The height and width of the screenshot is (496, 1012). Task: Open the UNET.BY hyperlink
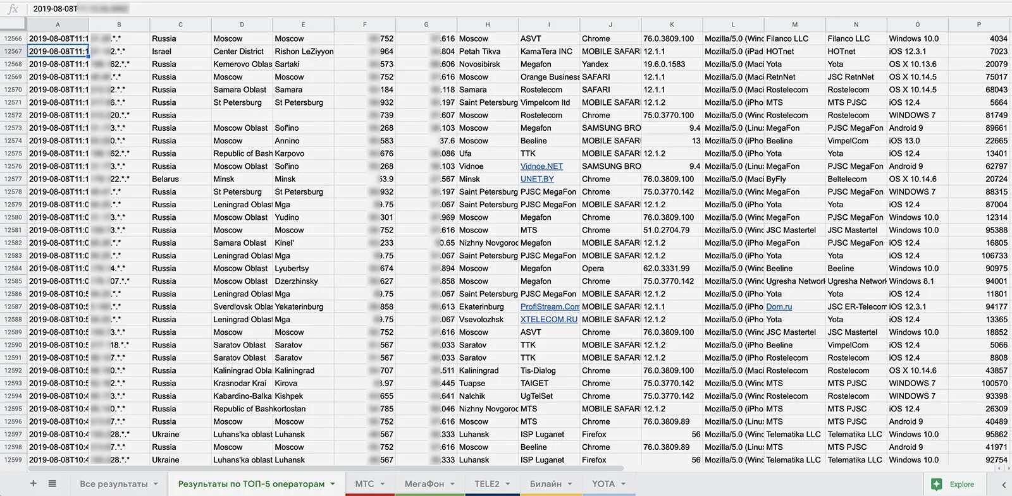point(537,179)
